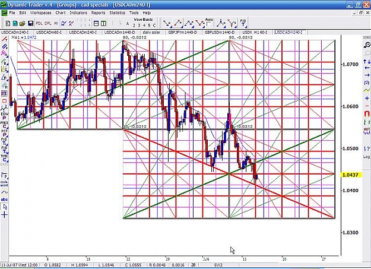The image size is (371, 269).
Task: Switch to the GBPJPYm1440-D tab
Action: coord(182,32)
